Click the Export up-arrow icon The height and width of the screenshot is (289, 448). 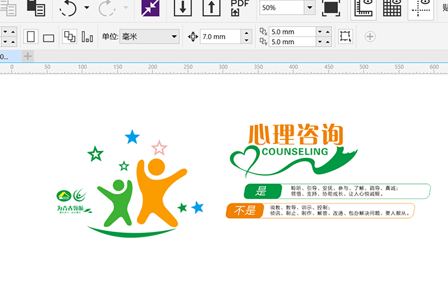point(211,8)
